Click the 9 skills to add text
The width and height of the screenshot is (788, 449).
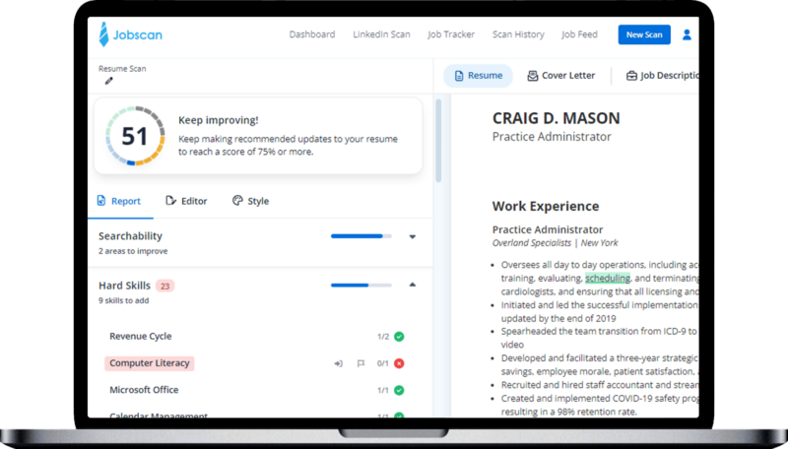[124, 300]
